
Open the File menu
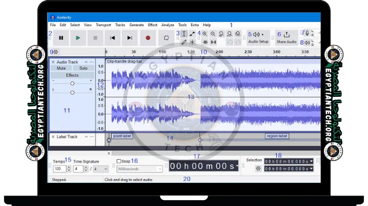pyautogui.click(x=53, y=25)
